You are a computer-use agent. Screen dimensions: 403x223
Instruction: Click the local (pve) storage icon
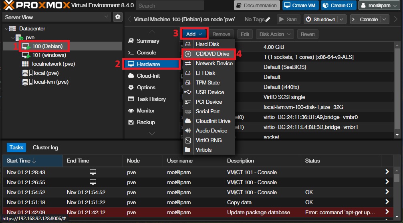point(27,73)
